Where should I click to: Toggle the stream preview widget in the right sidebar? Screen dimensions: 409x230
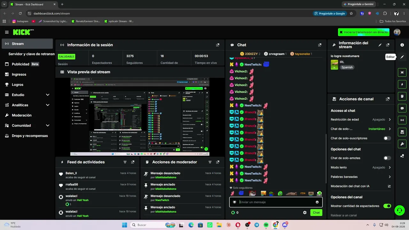[402, 73]
